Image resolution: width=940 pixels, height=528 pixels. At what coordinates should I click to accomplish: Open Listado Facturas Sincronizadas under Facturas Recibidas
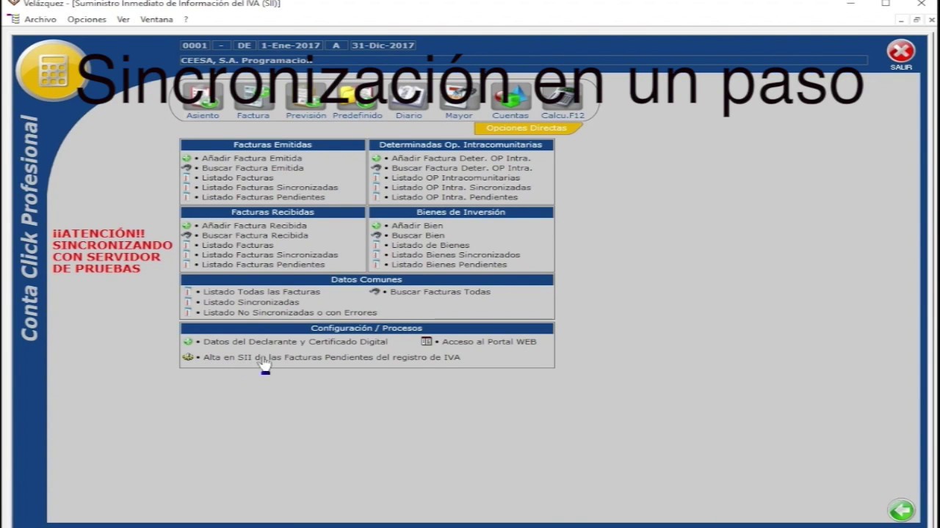click(x=270, y=255)
